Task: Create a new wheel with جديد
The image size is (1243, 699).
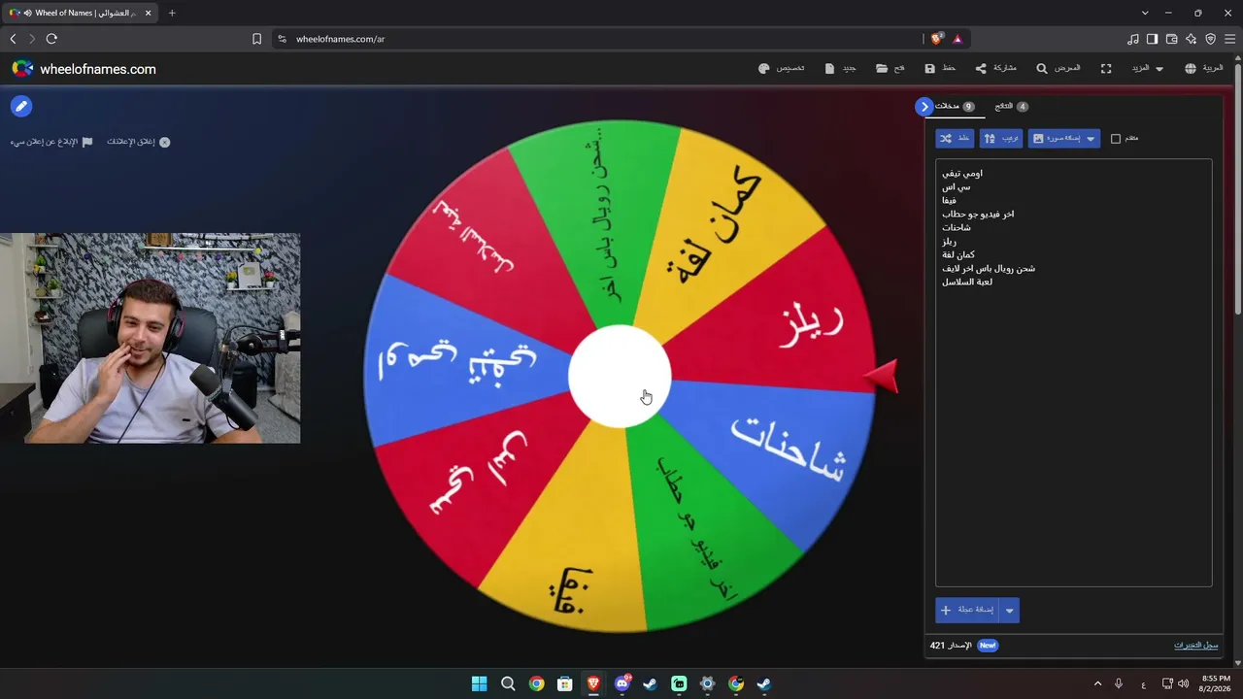Action: (x=840, y=69)
